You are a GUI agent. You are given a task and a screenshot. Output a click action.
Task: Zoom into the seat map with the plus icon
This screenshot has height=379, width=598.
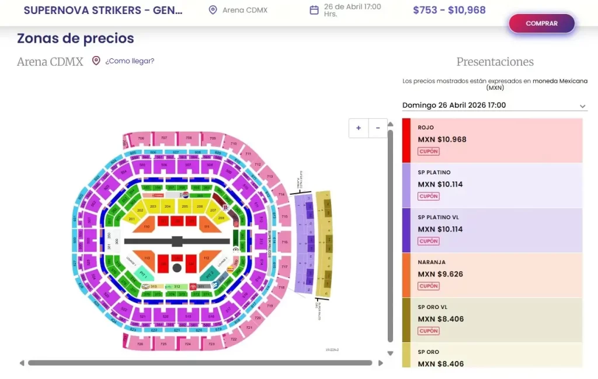tap(358, 128)
